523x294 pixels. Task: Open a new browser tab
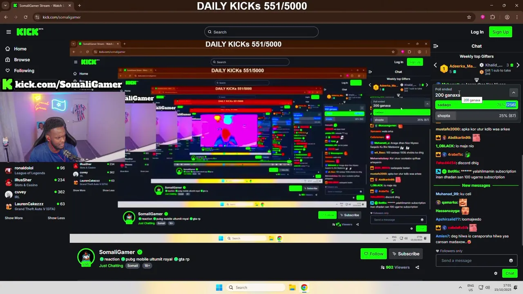click(79, 6)
